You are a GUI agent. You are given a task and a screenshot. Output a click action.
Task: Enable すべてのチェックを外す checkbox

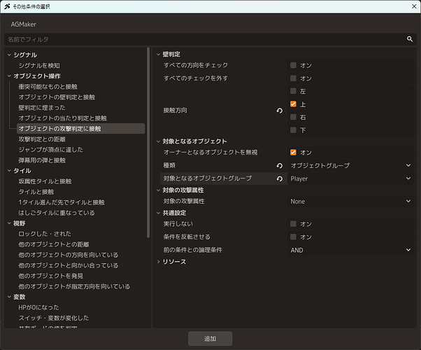pyautogui.click(x=293, y=78)
